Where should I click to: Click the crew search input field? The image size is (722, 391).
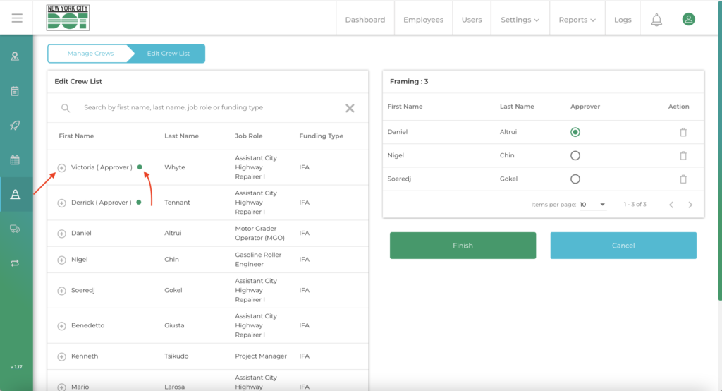click(x=204, y=108)
